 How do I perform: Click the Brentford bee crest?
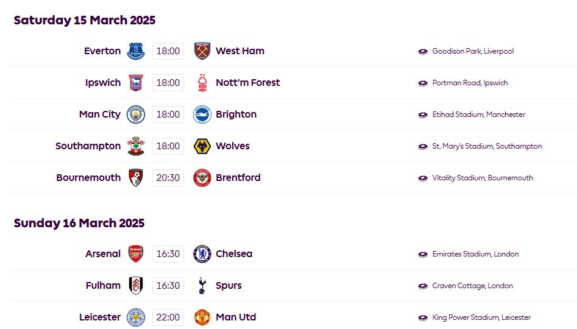click(202, 178)
